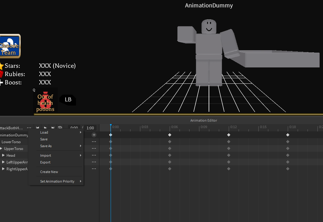The image size is (323, 222).
Task: Open the Save As submenu
Action: tap(56, 146)
